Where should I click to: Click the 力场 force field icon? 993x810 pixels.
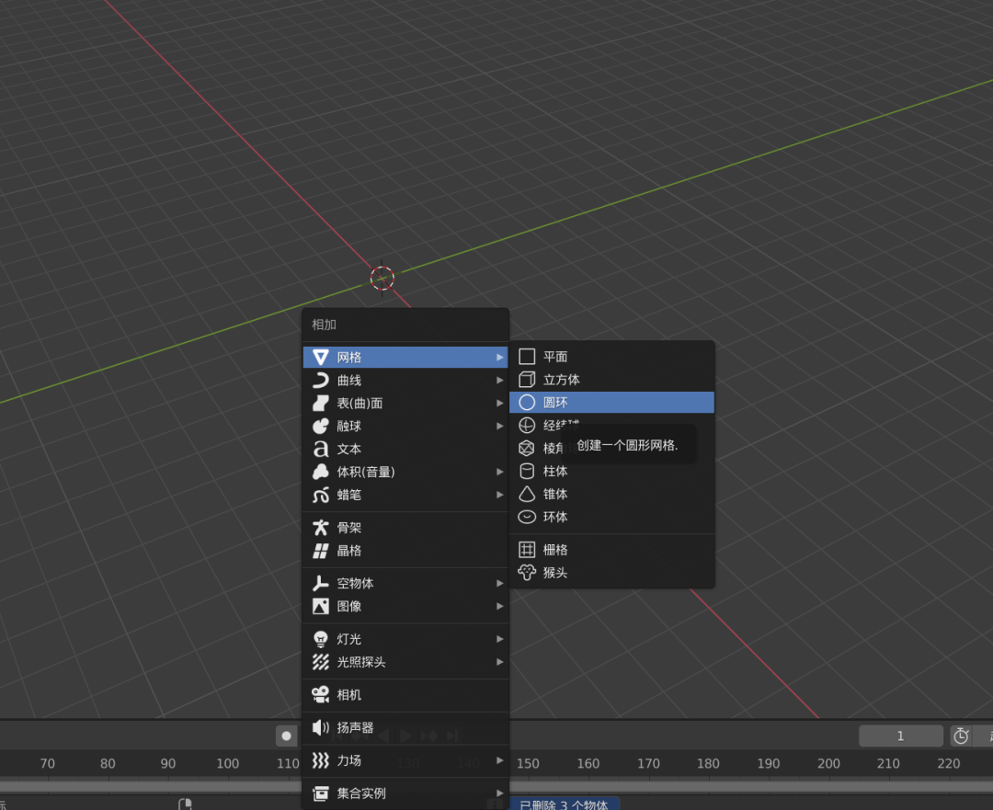click(321, 760)
